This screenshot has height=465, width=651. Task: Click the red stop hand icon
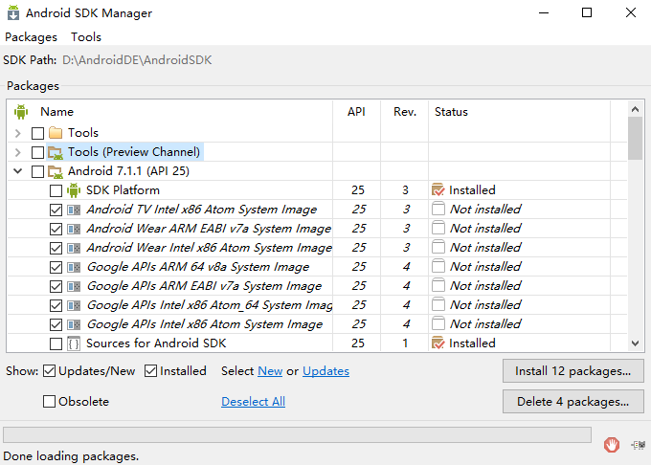[612, 445]
